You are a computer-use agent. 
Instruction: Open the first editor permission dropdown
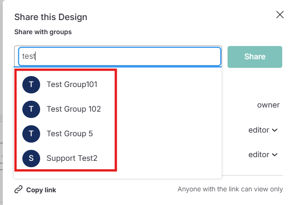(x=263, y=130)
